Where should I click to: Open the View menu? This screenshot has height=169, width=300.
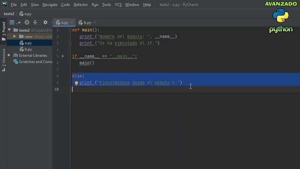coord(35,5)
